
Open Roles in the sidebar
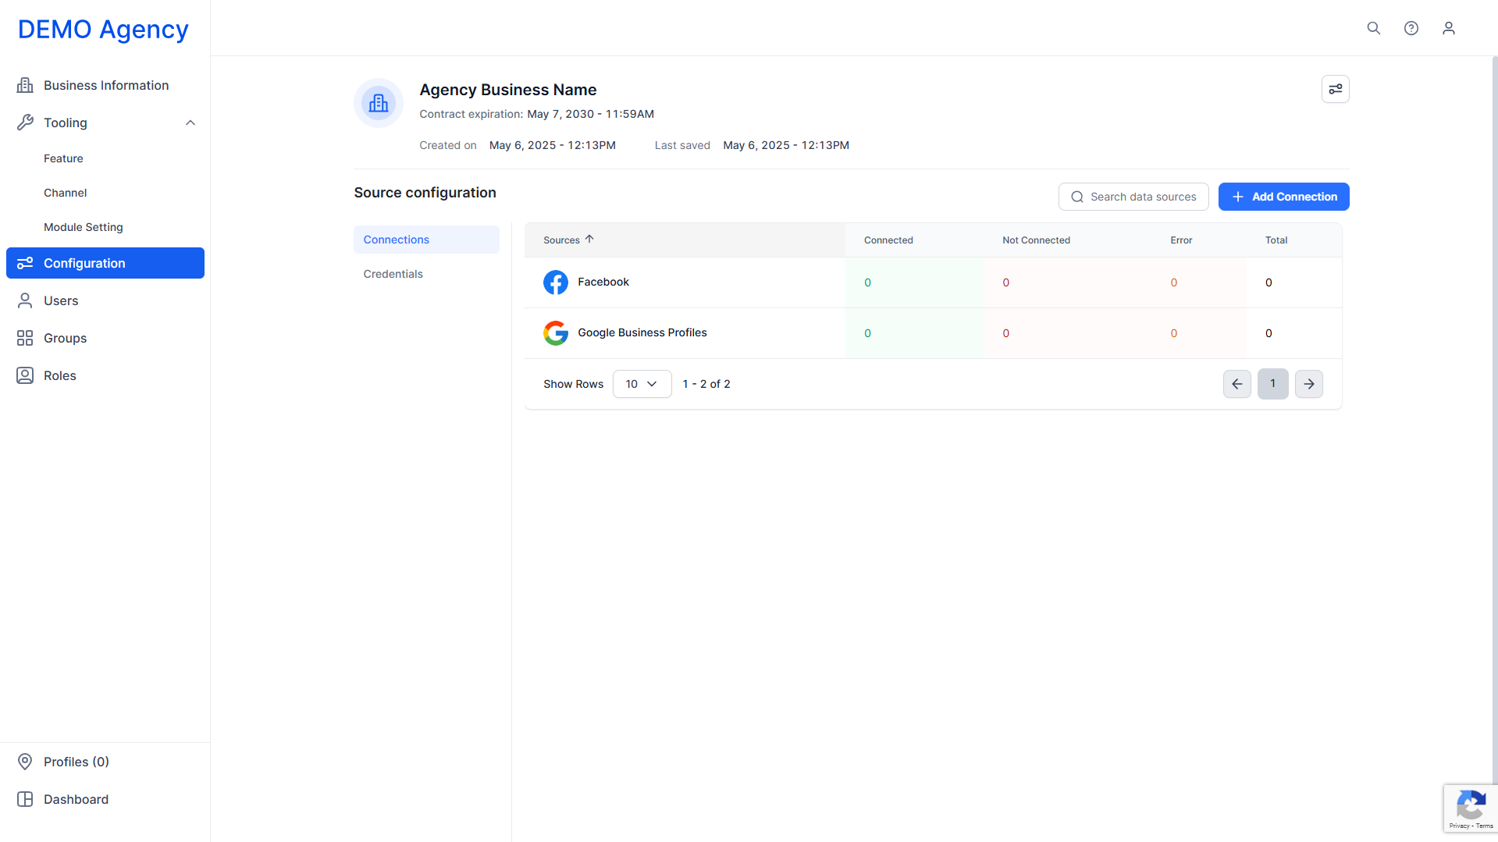pyautogui.click(x=105, y=375)
